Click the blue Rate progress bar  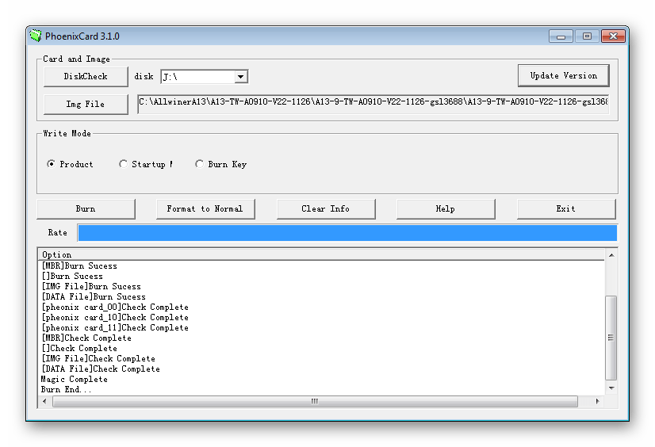tap(347, 233)
